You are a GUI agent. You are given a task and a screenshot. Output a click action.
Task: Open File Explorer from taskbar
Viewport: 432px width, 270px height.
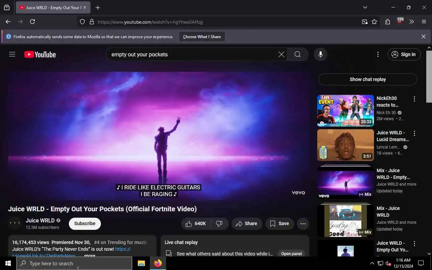[141, 263]
